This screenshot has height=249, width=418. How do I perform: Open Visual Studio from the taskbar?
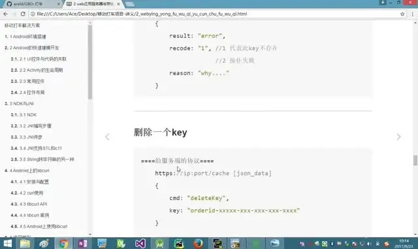(140, 243)
